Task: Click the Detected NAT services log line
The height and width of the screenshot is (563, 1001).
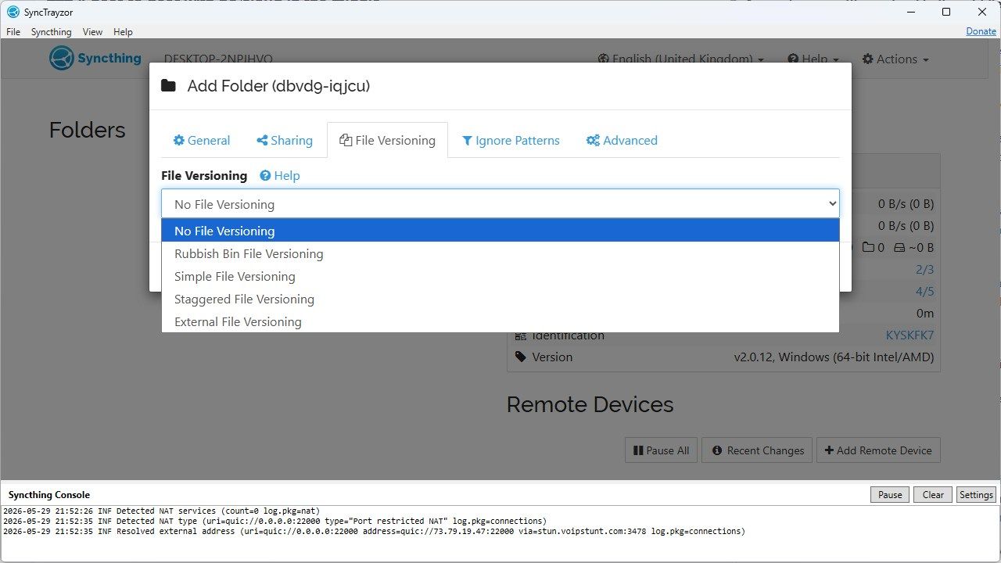Action: point(161,511)
